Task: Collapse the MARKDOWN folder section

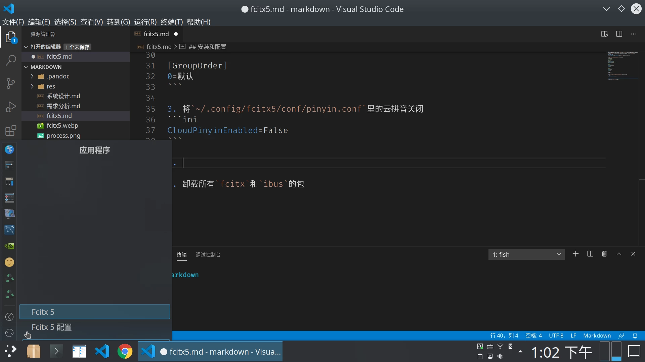Action: pos(26,67)
